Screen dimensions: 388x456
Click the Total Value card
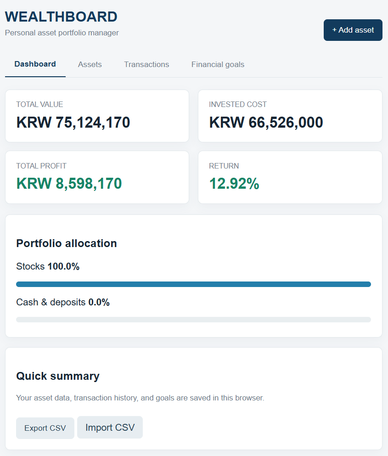[x=97, y=116]
